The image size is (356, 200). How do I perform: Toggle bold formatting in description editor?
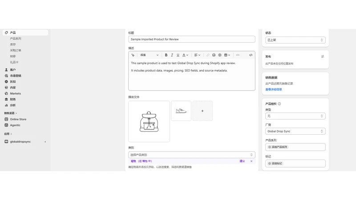point(166,55)
